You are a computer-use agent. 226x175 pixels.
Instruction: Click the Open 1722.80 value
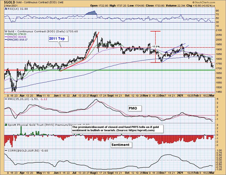tap(99, 5)
